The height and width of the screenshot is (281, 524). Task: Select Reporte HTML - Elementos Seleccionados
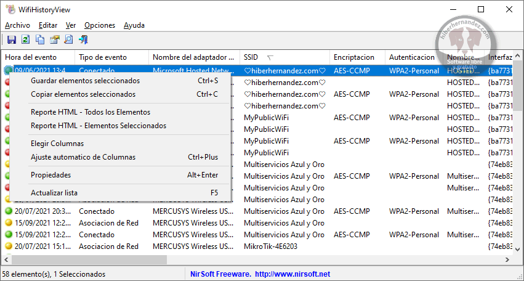point(120,126)
